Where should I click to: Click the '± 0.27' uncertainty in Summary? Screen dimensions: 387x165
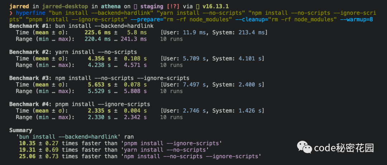click(x=49, y=143)
